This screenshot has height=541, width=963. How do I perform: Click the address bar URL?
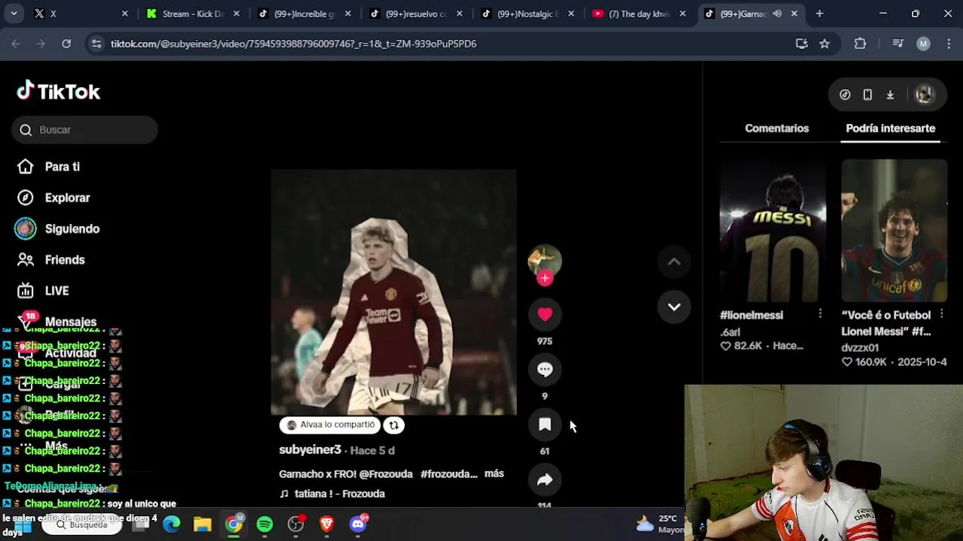tap(293, 44)
